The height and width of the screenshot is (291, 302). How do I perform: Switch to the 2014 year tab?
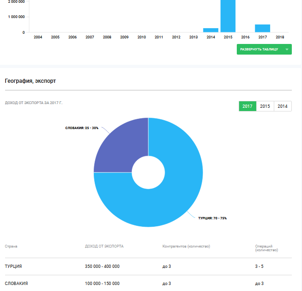(283, 106)
